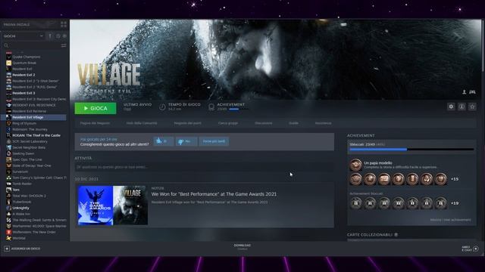This screenshot has width=485, height=272.
Task: Toggle the favorite star icon
Action: coord(472,107)
